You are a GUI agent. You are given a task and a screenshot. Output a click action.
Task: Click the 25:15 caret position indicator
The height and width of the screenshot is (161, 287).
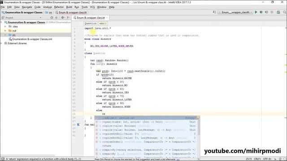click(249, 159)
